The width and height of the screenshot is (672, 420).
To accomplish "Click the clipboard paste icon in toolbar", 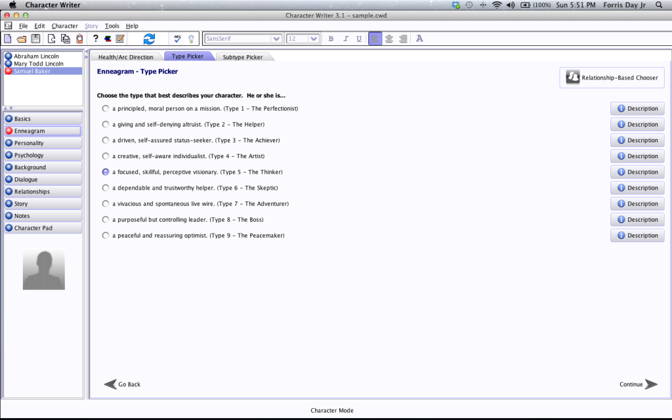I will click(79, 39).
